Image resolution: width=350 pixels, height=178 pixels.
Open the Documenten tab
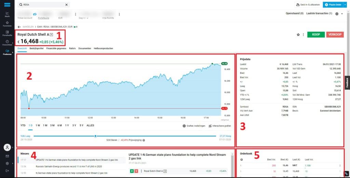click(85, 49)
